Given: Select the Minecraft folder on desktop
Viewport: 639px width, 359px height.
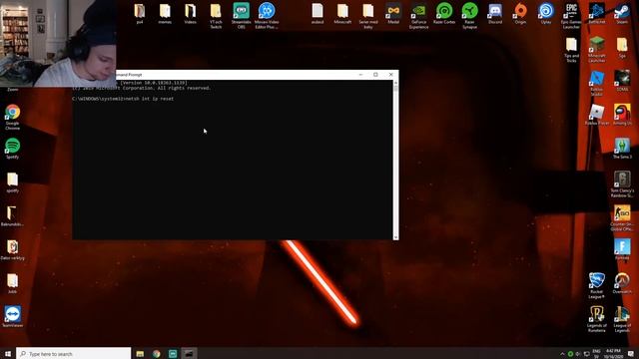Looking at the screenshot, I should click(342, 13).
